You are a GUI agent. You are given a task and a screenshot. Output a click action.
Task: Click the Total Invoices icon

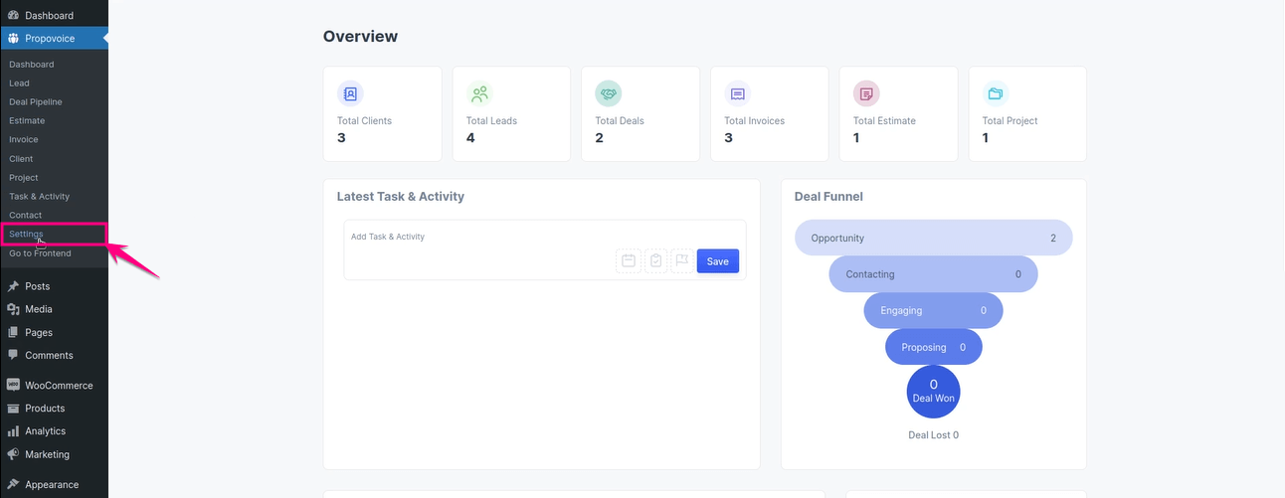coord(738,93)
